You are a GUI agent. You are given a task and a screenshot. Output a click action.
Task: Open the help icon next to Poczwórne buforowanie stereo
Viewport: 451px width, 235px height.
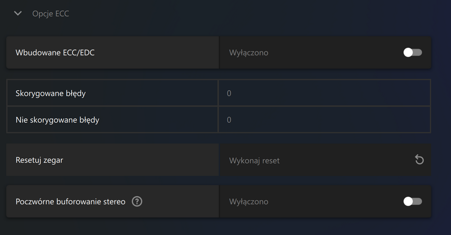[x=137, y=201]
